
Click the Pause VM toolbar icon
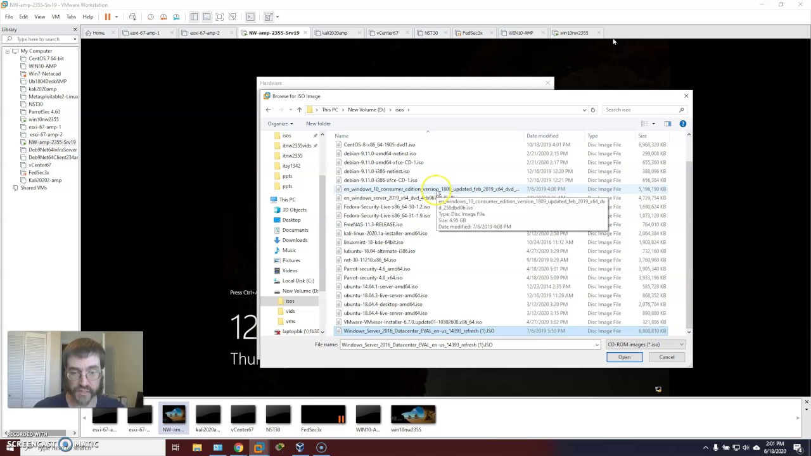[107, 16]
